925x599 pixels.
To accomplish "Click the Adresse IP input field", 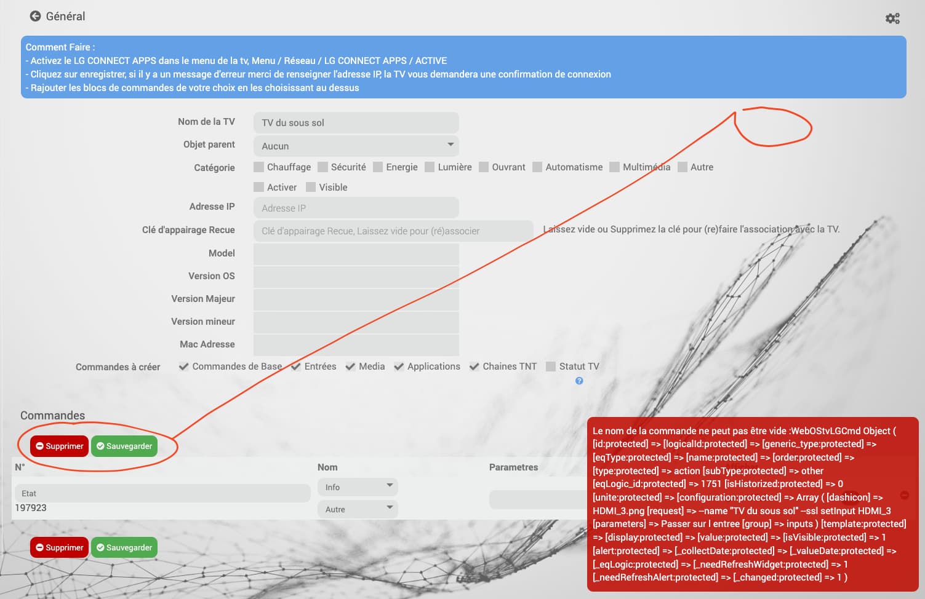I will [x=356, y=208].
